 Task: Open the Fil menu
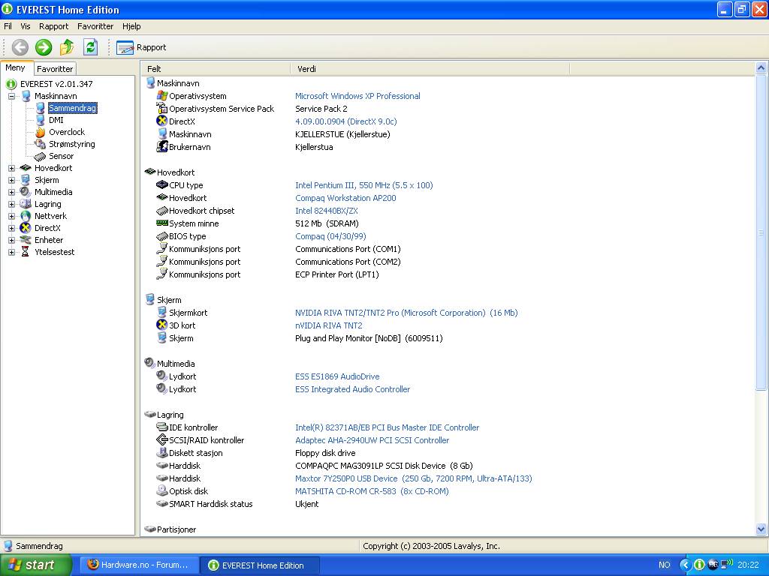pyautogui.click(x=8, y=26)
